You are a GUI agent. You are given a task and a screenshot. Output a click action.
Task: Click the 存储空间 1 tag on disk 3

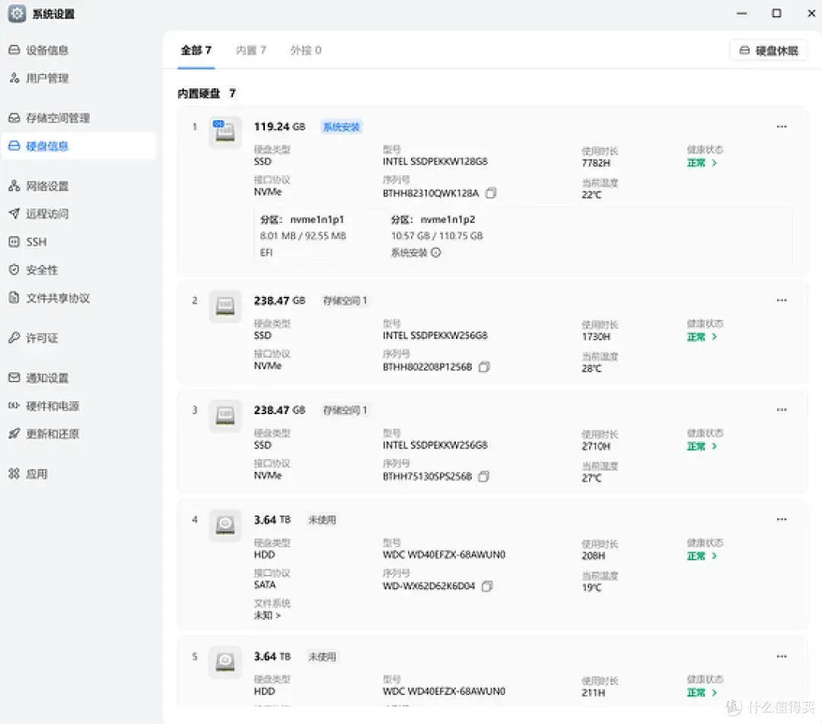click(x=345, y=410)
